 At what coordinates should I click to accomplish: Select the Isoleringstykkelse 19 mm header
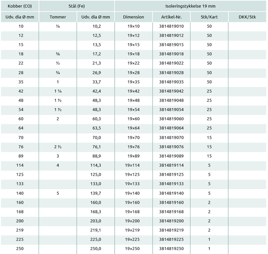(x=190, y=6)
